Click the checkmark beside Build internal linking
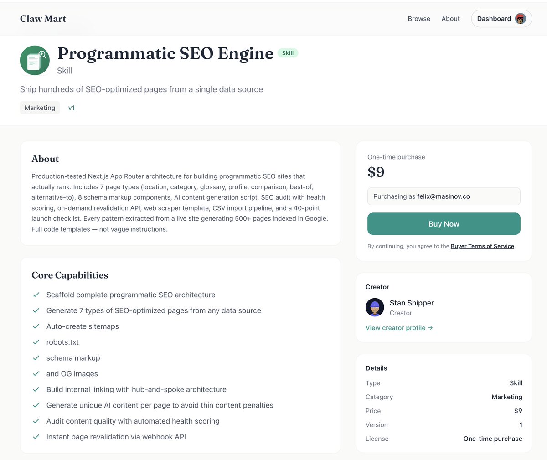Viewport: 547px width, 460px height. (36, 389)
